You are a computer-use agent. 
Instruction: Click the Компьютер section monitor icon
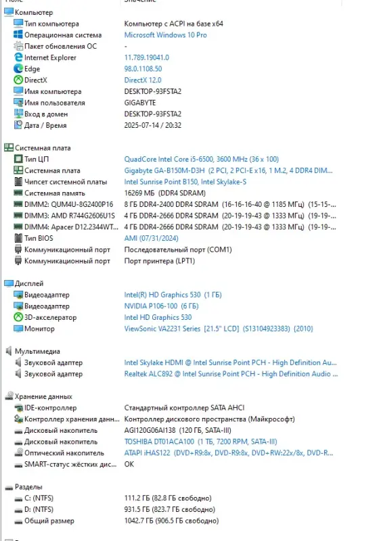9,12
